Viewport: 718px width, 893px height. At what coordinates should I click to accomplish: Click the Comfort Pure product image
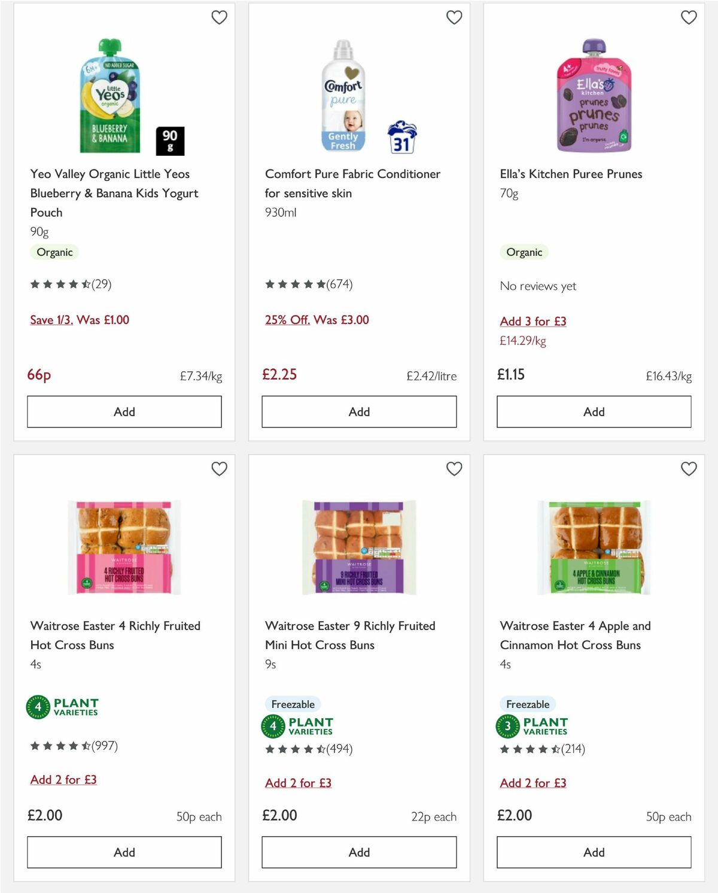coord(344,96)
